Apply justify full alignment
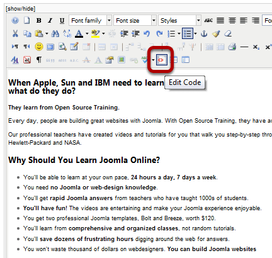 click(220, 21)
